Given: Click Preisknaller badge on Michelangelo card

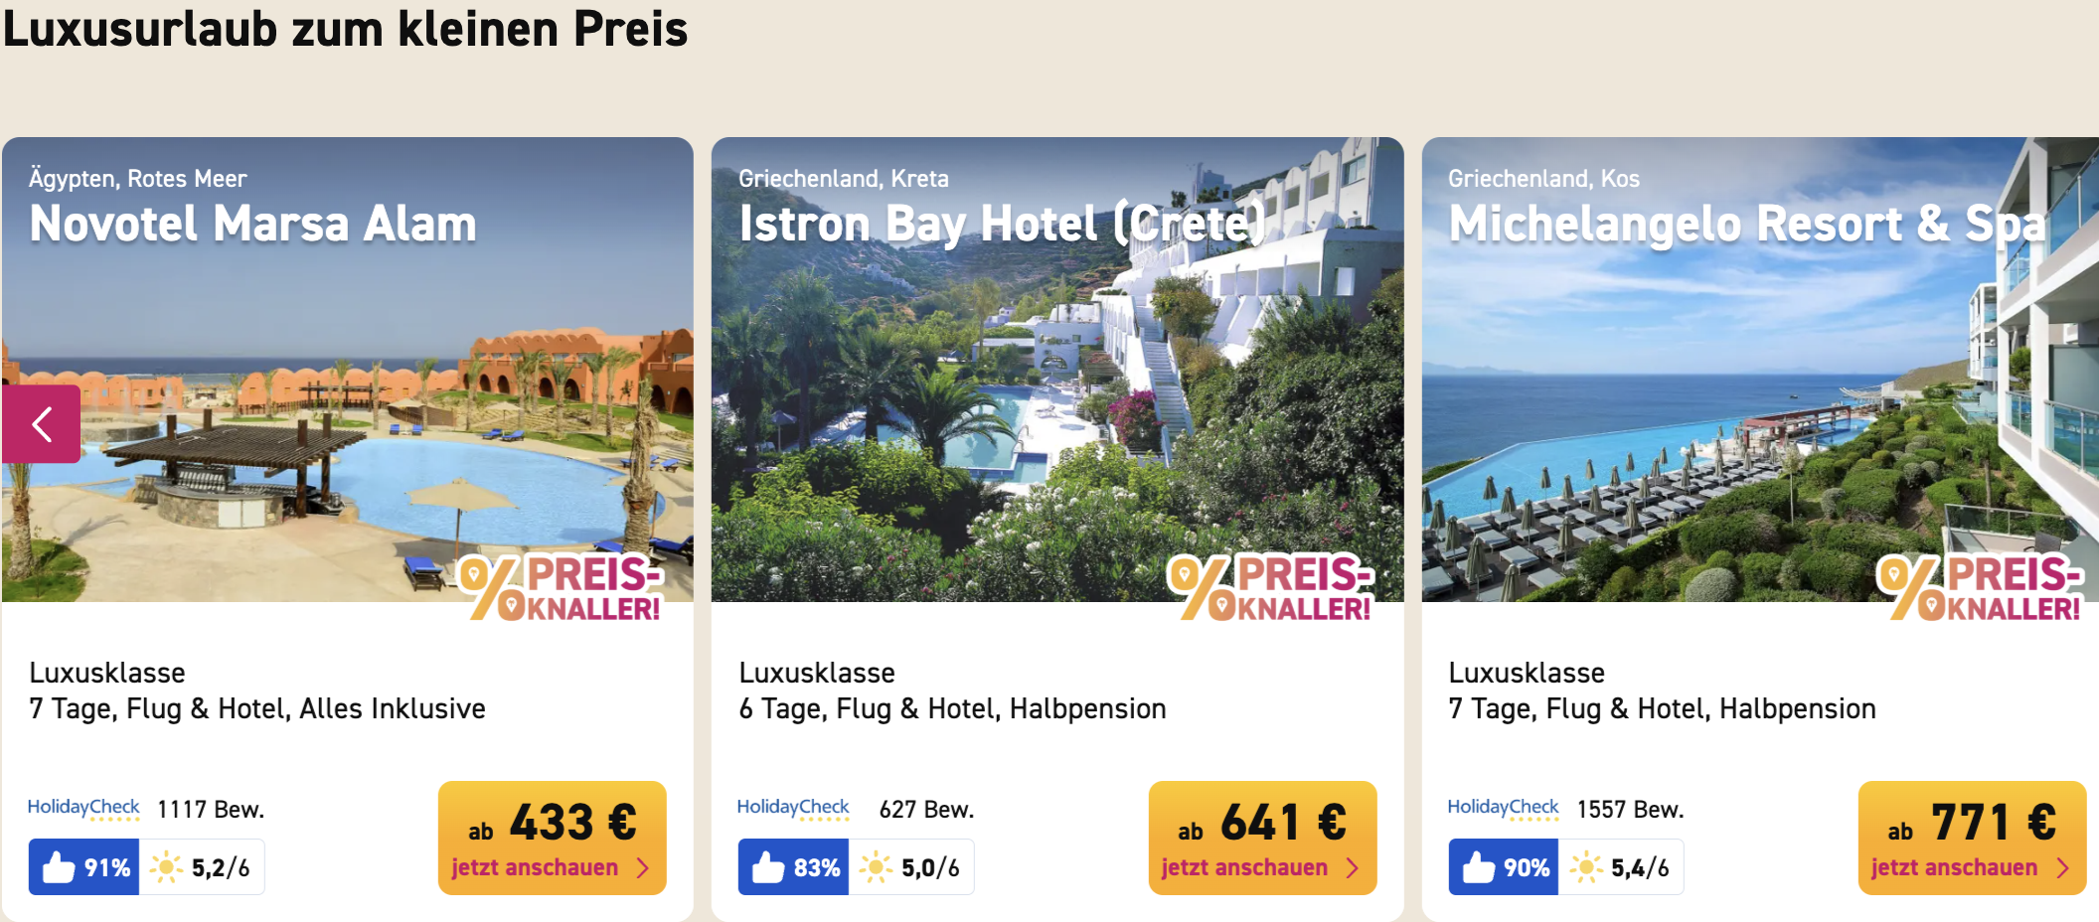Looking at the screenshot, I should coord(1981,587).
